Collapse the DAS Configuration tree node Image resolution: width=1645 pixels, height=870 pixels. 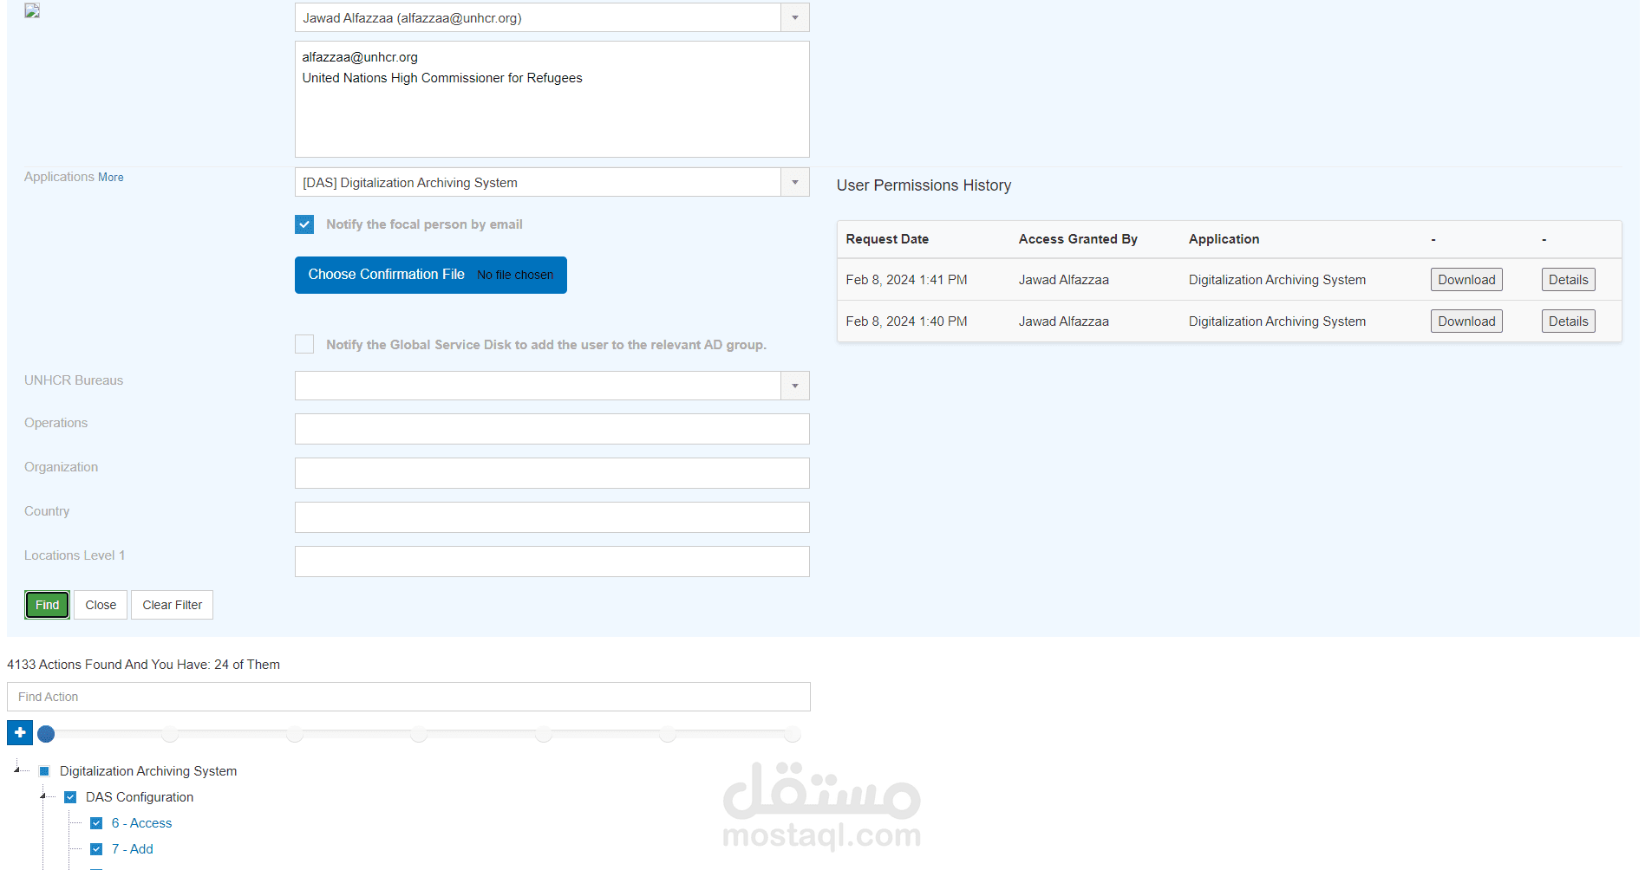tap(42, 795)
